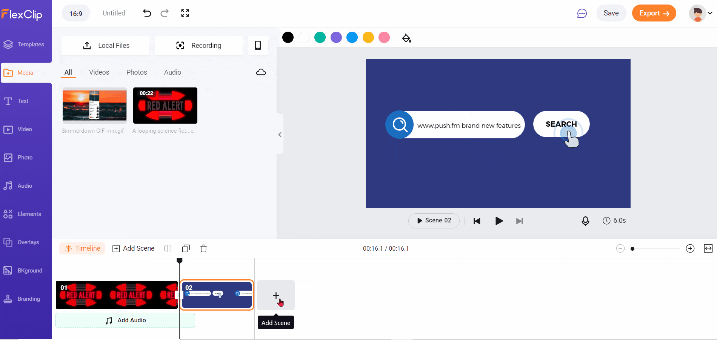Click the Add Audio track bar
717x340 pixels.
pos(125,320)
